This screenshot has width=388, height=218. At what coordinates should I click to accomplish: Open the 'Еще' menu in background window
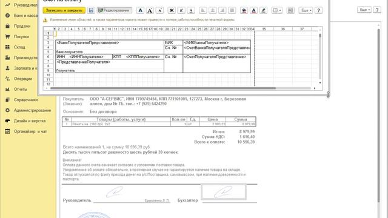click(364, 10)
